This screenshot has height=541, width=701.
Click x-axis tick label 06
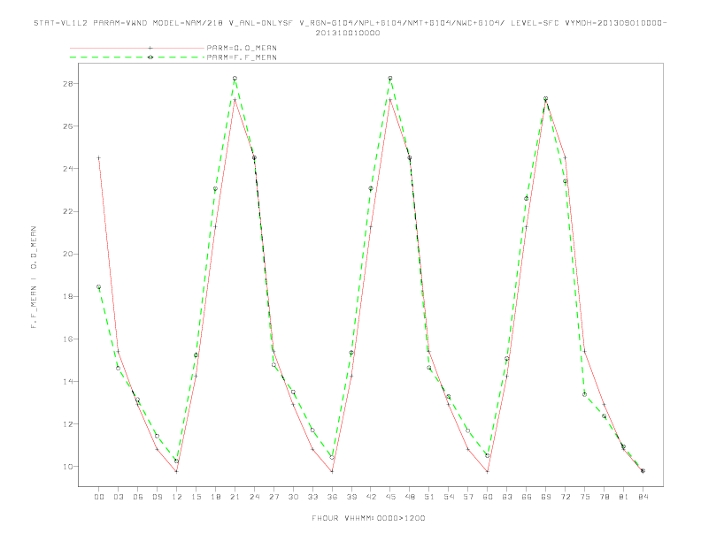tap(138, 497)
